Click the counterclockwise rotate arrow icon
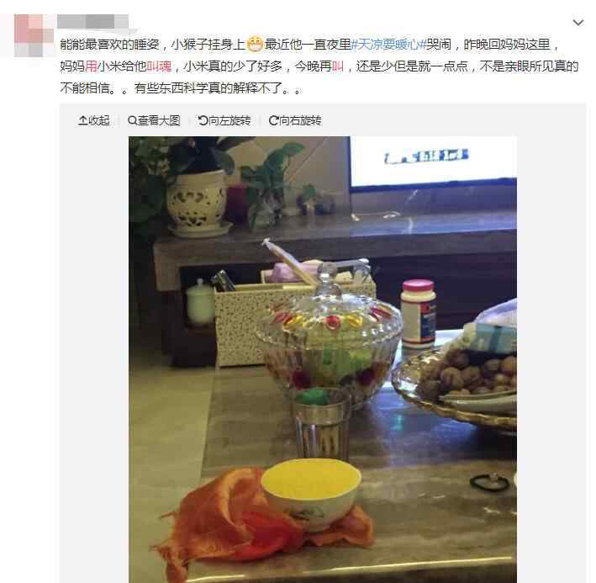The height and width of the screenshot is (583, 596). point(203,120)
